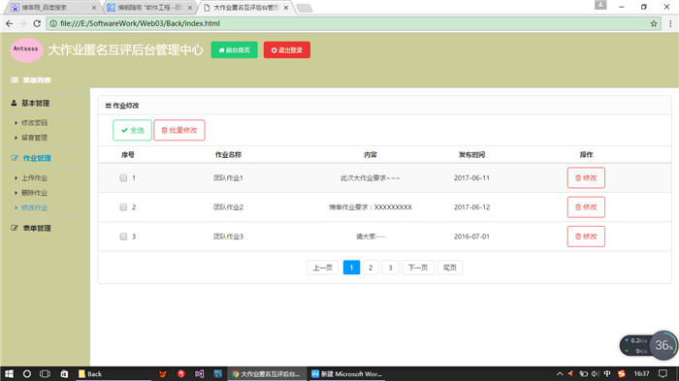This screenshot has width=679, height=381.
Task: Click the red 退出登录 logout button
Action: [x=287, y=49]
